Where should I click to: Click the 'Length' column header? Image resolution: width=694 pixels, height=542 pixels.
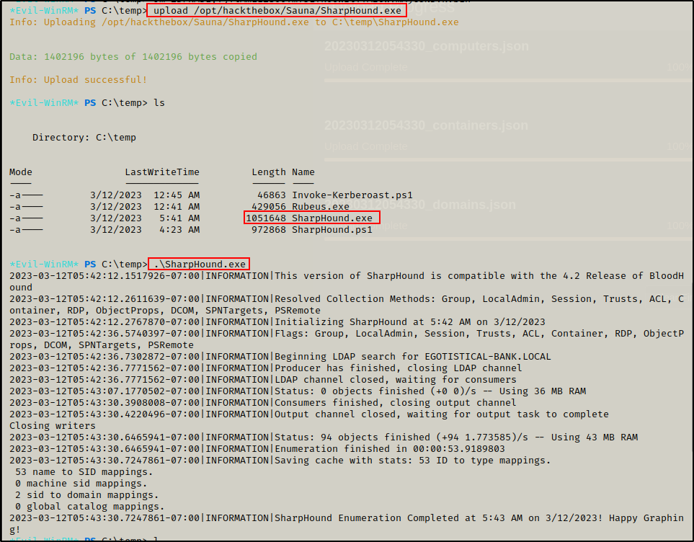click(x=269, y=172)
